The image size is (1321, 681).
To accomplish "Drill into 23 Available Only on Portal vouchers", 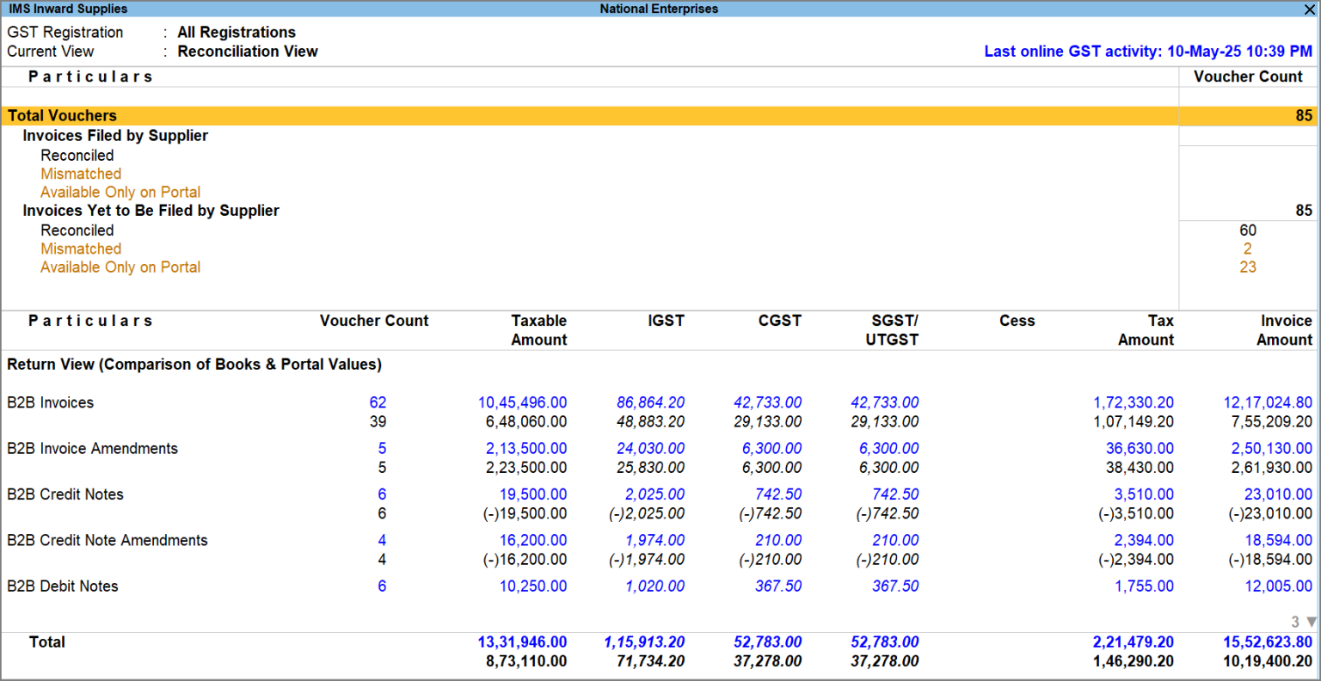I will tap(1248, 267).
